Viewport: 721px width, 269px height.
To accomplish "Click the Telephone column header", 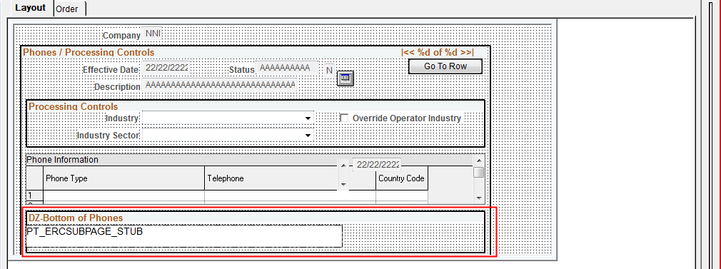I will click(271, 178).
